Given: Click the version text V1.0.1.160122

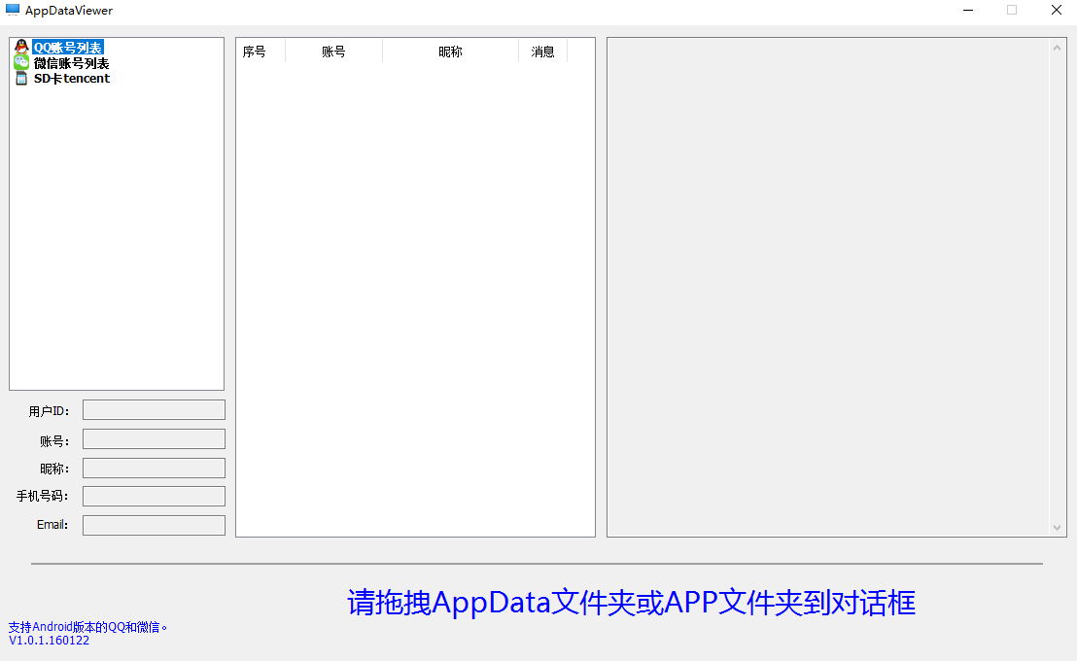Looking at the screenshot, I should pos(49,641).
